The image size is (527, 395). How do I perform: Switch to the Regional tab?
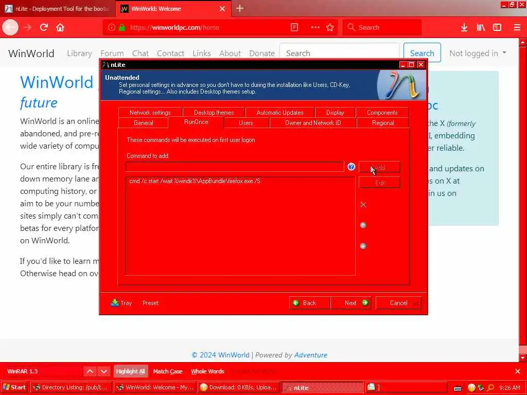(383, 122)
